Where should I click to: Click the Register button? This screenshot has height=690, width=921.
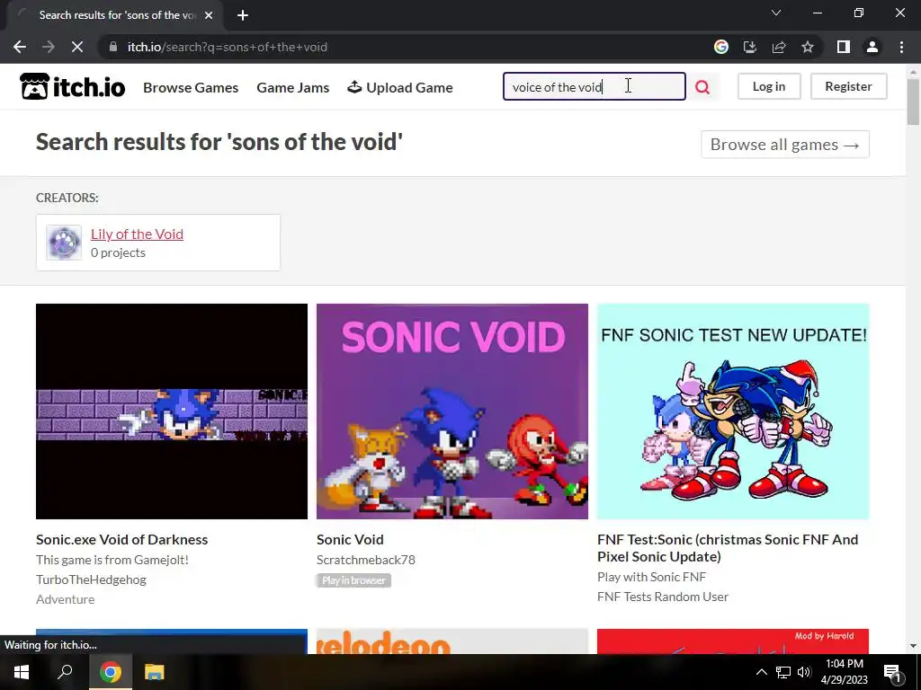848,86
